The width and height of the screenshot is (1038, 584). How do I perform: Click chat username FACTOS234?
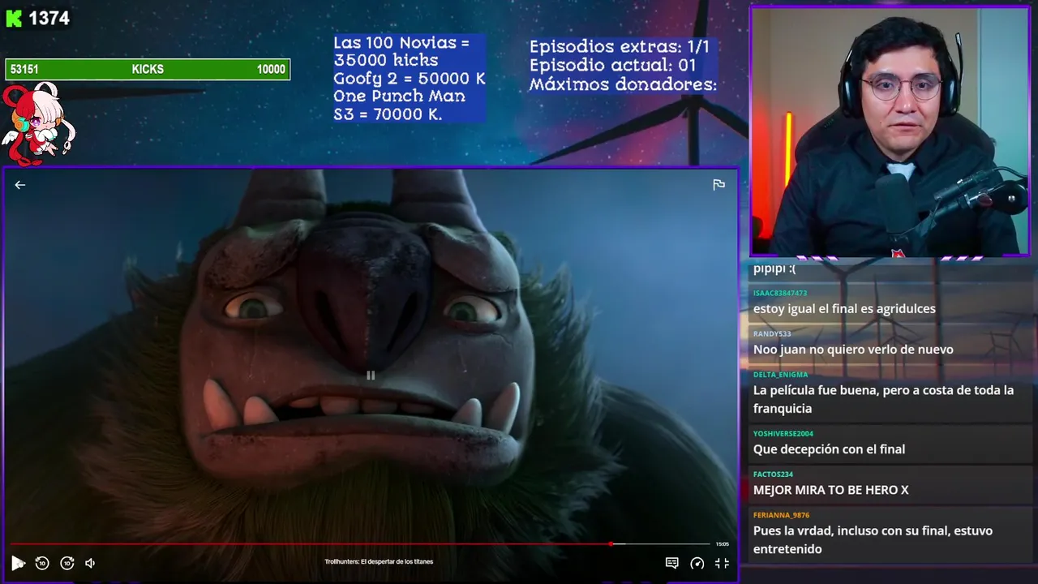[x=773, y=474]
